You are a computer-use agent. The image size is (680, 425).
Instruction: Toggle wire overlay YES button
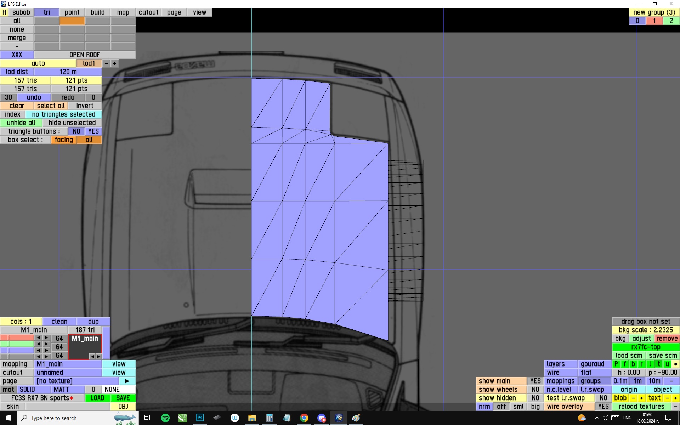(x=603, y=406)
